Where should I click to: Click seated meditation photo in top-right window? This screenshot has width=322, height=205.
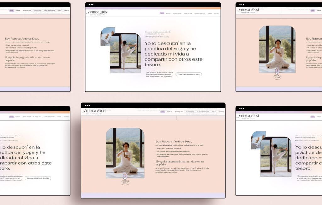pyautogui.click(x=277, y=49)
